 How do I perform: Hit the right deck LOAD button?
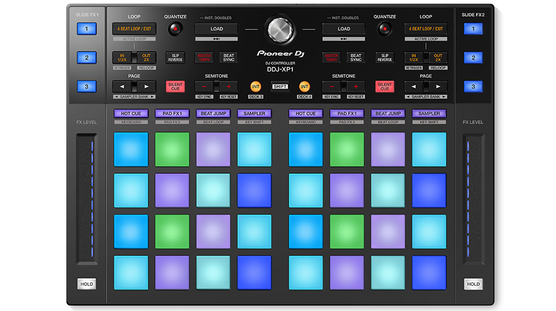point(344,29)
